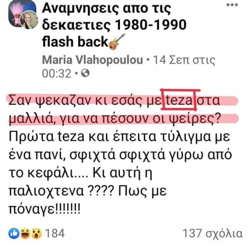Click the Wow surprised reaction icon

click(37, 233)
